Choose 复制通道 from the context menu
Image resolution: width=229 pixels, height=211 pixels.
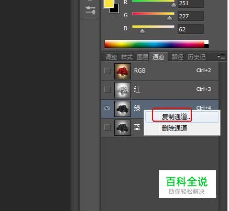pyautogui.click(x=182, y=117)
